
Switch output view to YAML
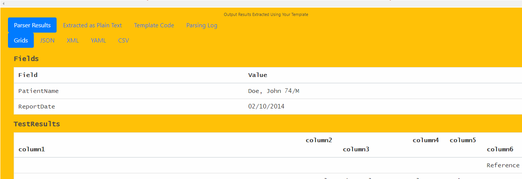click(98, 40)
